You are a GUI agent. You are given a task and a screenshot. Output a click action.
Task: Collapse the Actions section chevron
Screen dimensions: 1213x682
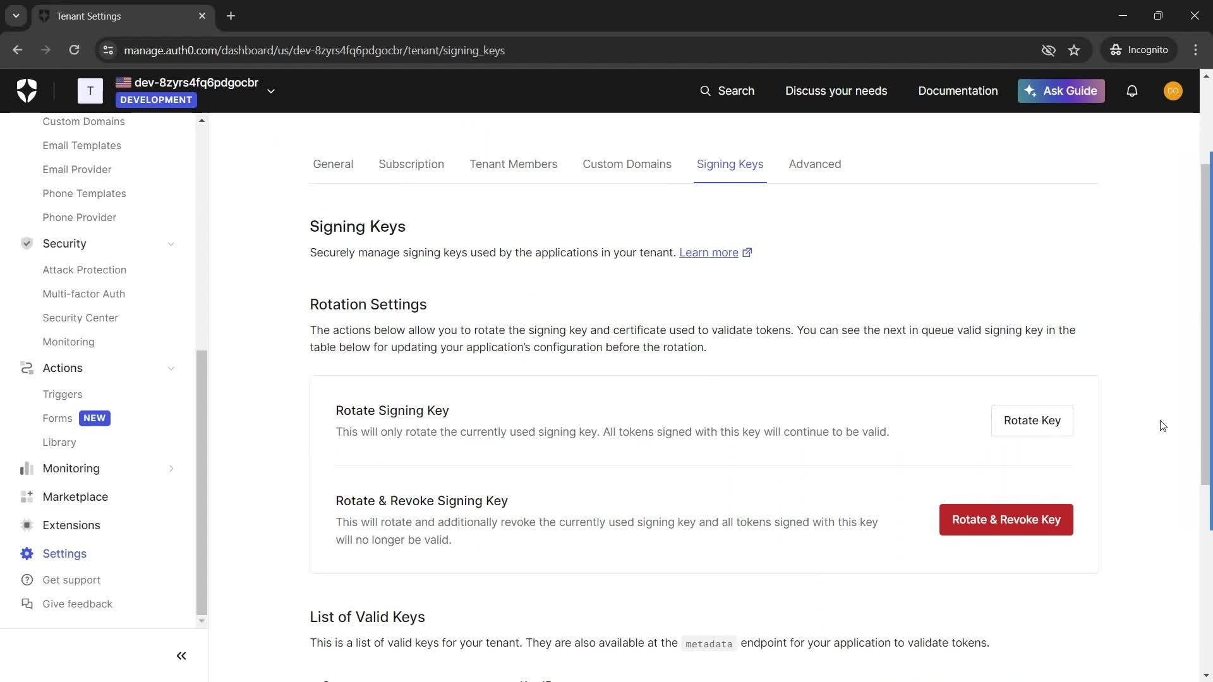171,368
